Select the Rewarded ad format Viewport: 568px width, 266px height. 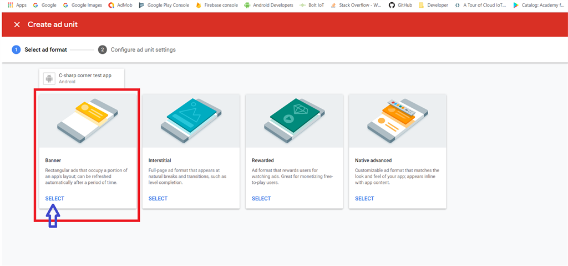coord(261,198)
